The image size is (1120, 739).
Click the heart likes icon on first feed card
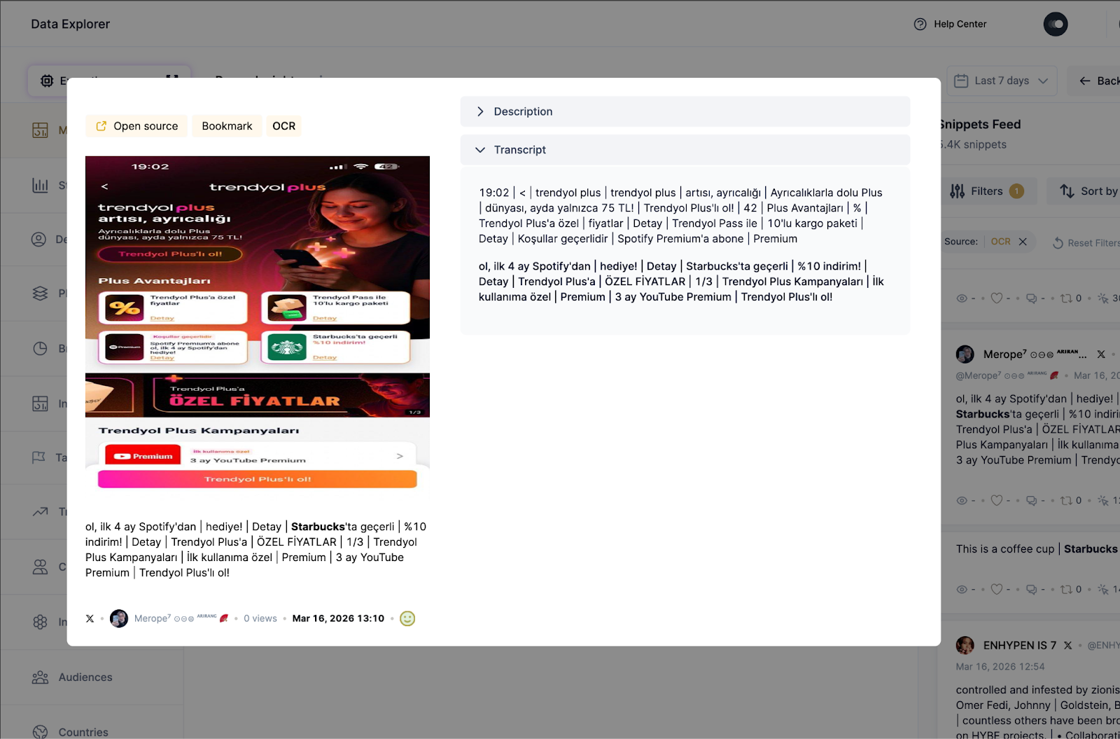[x=997, y=298]
